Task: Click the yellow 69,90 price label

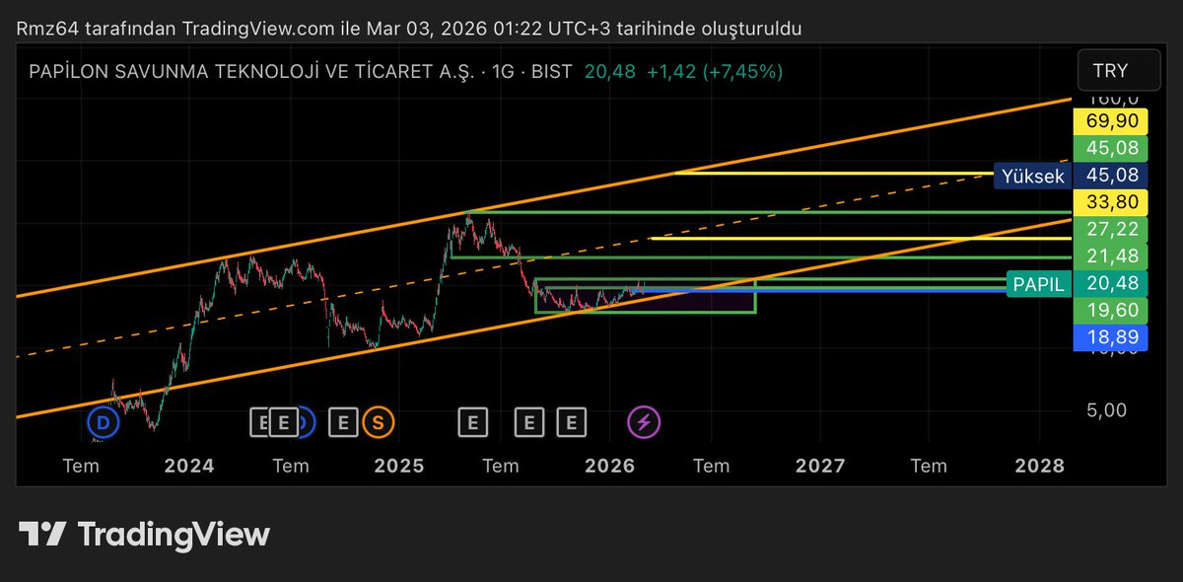Action: coord(1112,122)
